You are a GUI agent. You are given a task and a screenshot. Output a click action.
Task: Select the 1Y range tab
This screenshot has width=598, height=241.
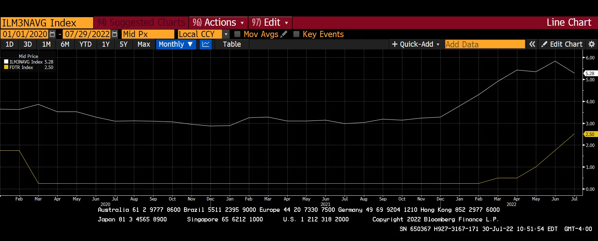106,44
